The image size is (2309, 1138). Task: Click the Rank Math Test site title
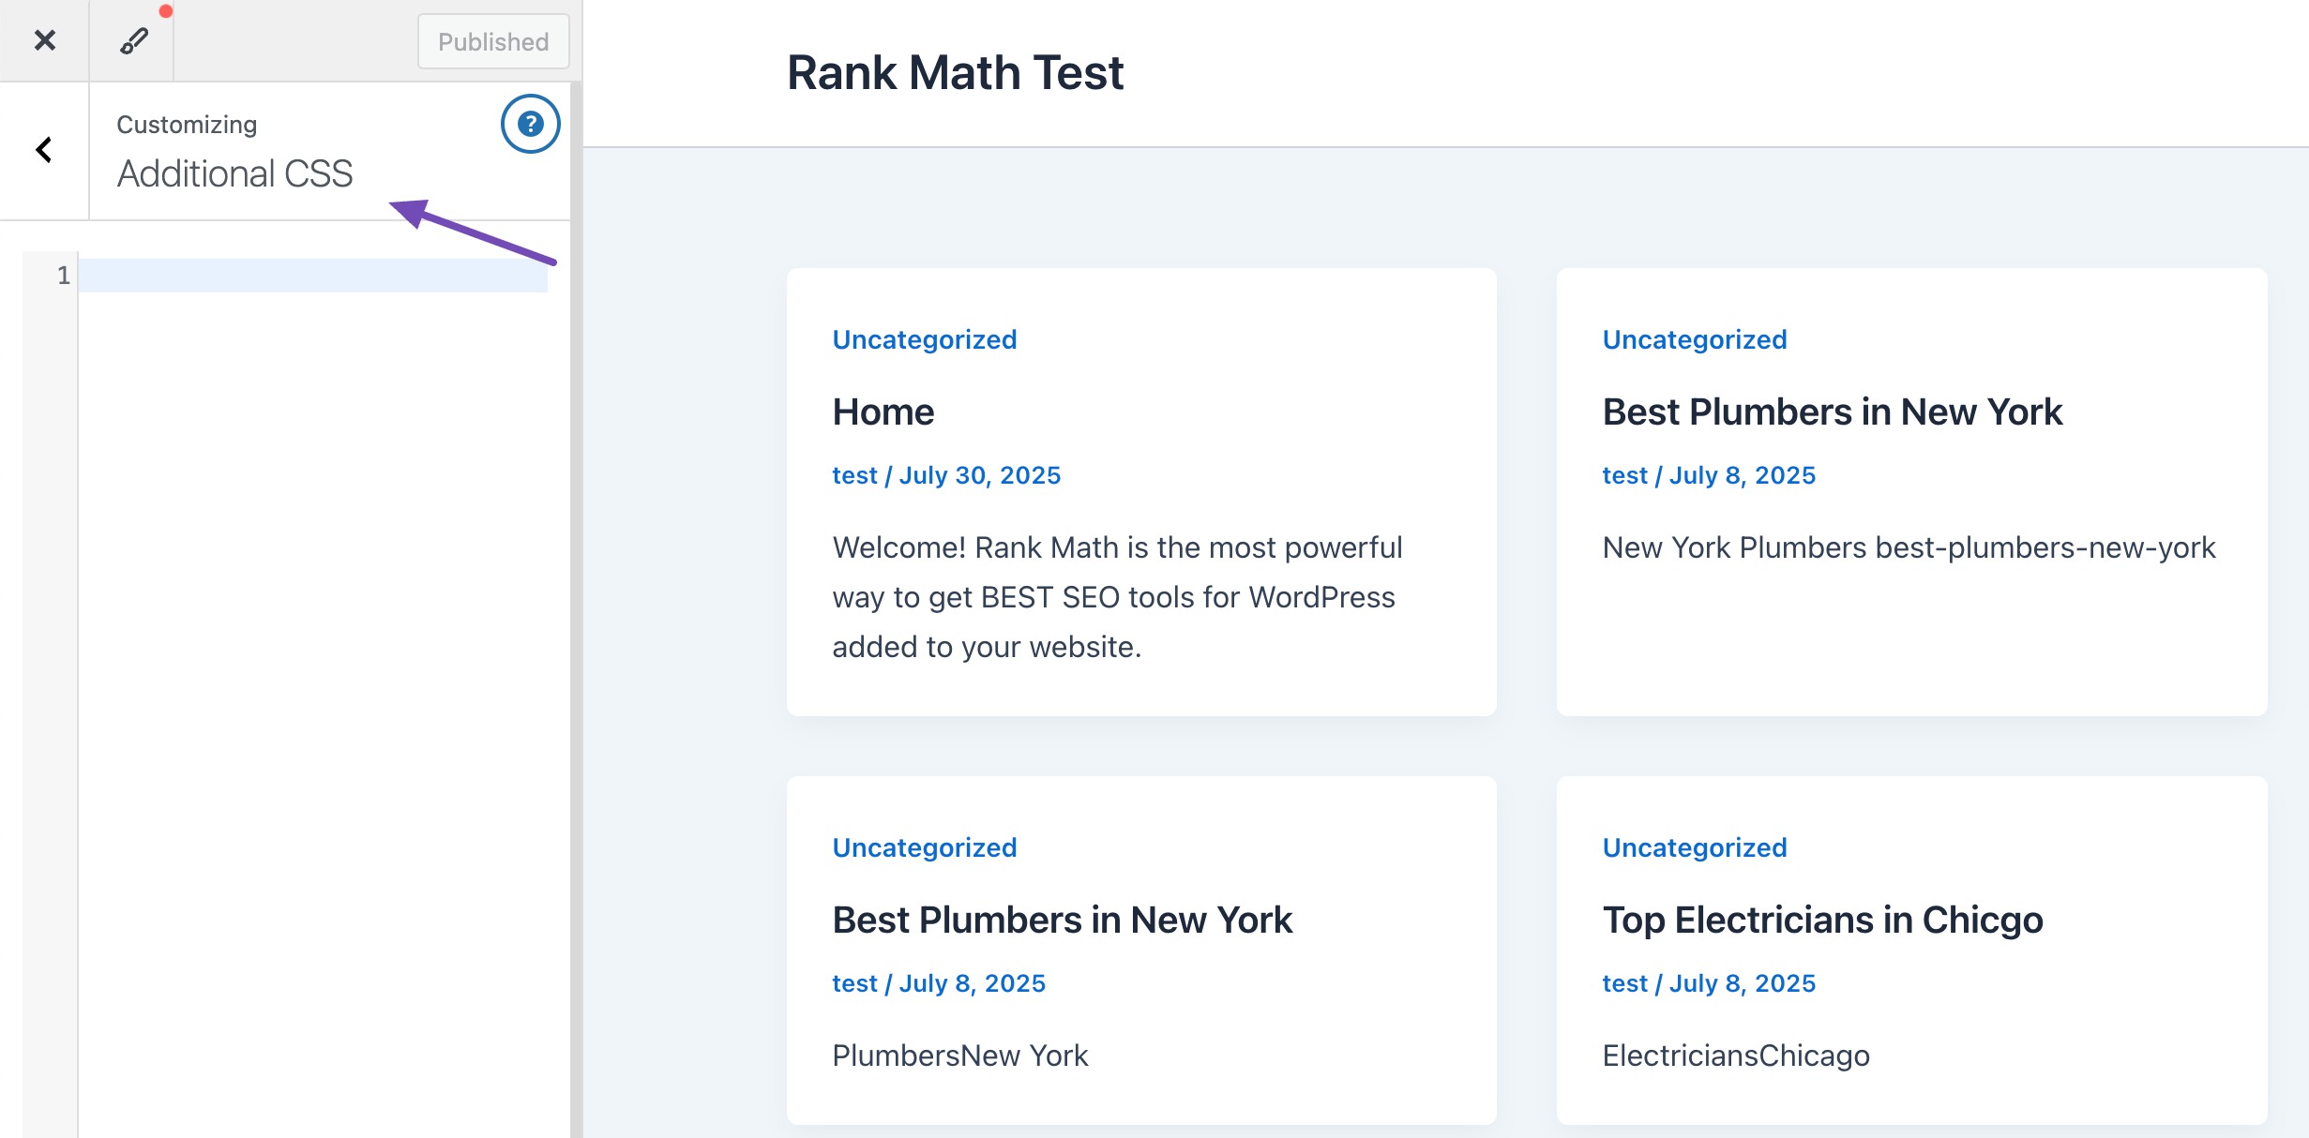click(x=955, y=73)
